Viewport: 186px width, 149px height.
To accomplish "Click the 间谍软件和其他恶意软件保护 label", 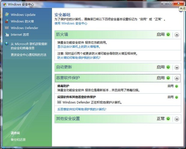I will (77, 97).
